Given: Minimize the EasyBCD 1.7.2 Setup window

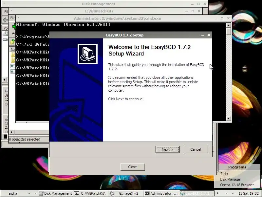Looking at the screenshot, I should [x=202, y=35].
